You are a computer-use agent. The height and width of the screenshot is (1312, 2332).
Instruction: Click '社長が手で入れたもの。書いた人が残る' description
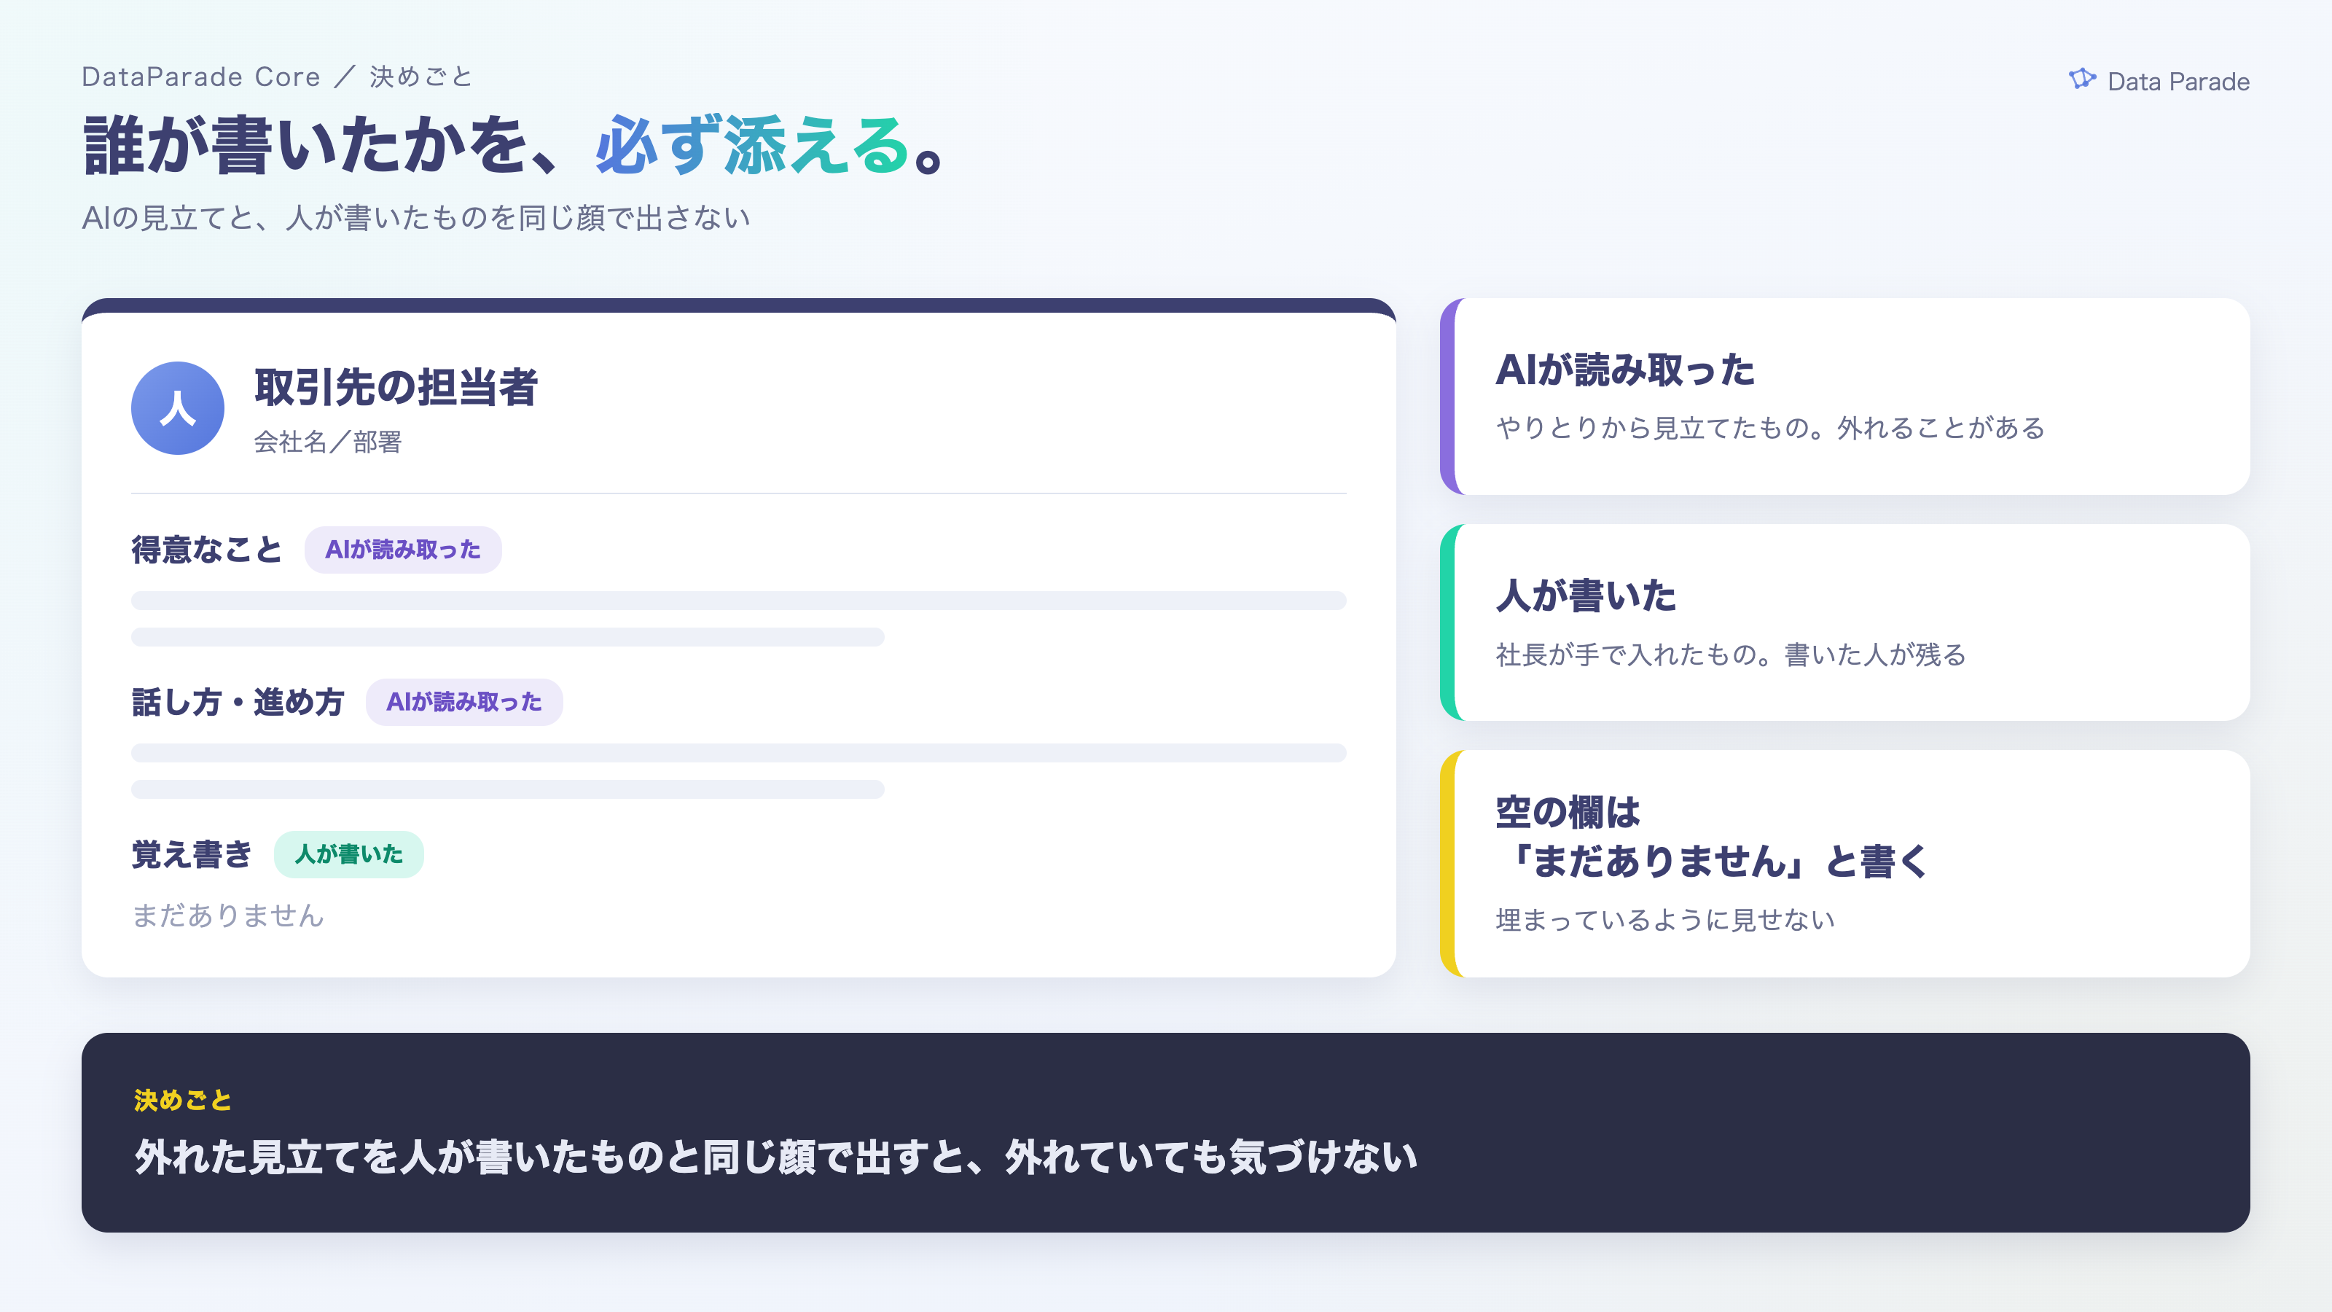(x=1731, y=654)
